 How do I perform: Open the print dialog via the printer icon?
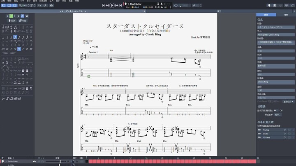point(51,5)
